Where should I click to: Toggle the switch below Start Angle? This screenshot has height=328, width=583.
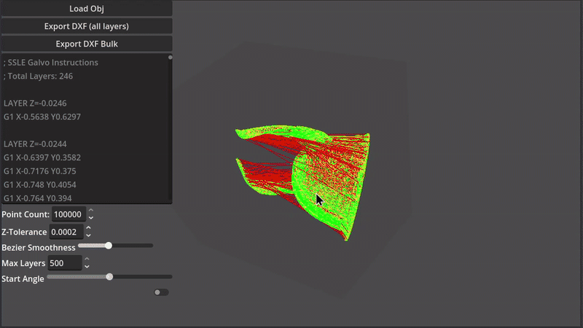point(161,292)
